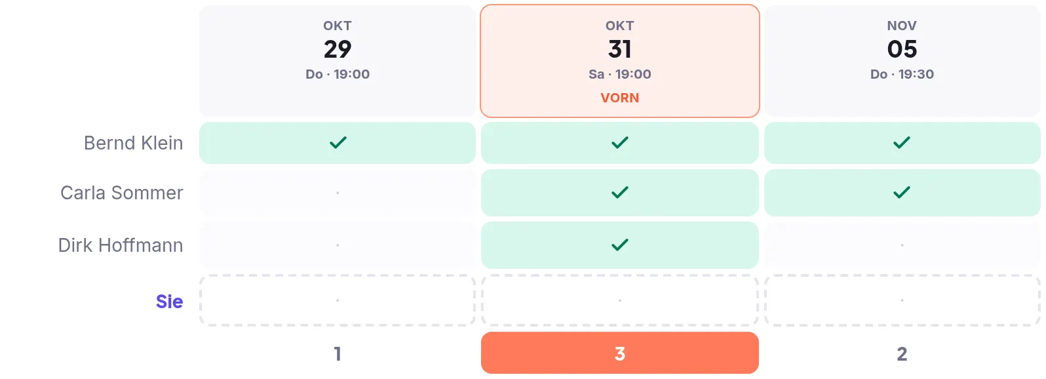Toggle your availability for Nov 05

coord(902,300)
